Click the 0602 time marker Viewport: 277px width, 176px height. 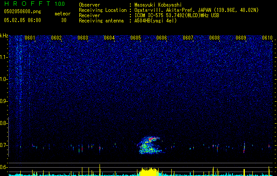(56, 38)
